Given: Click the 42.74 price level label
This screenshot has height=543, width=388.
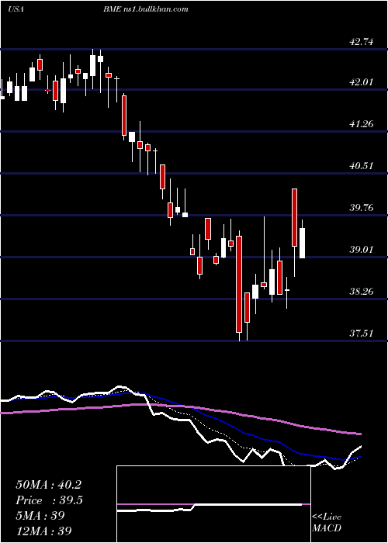Looking at the screenshot, I should pyautogui.click(x=362, y=42).
